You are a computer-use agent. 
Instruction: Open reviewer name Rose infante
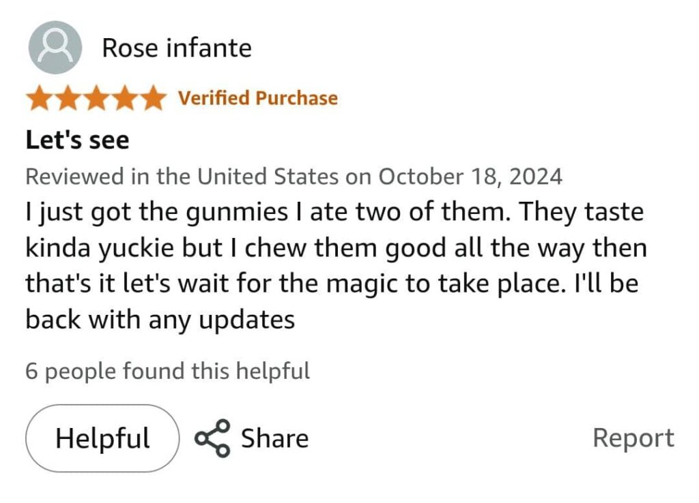click(177, 48)
